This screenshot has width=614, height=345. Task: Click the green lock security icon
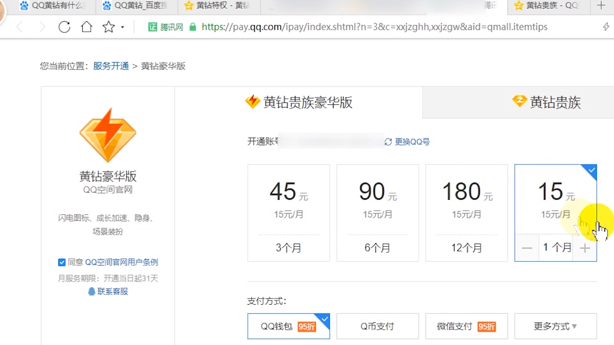click(192, 27)
